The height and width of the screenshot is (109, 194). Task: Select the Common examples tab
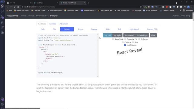tap(42, 24)
